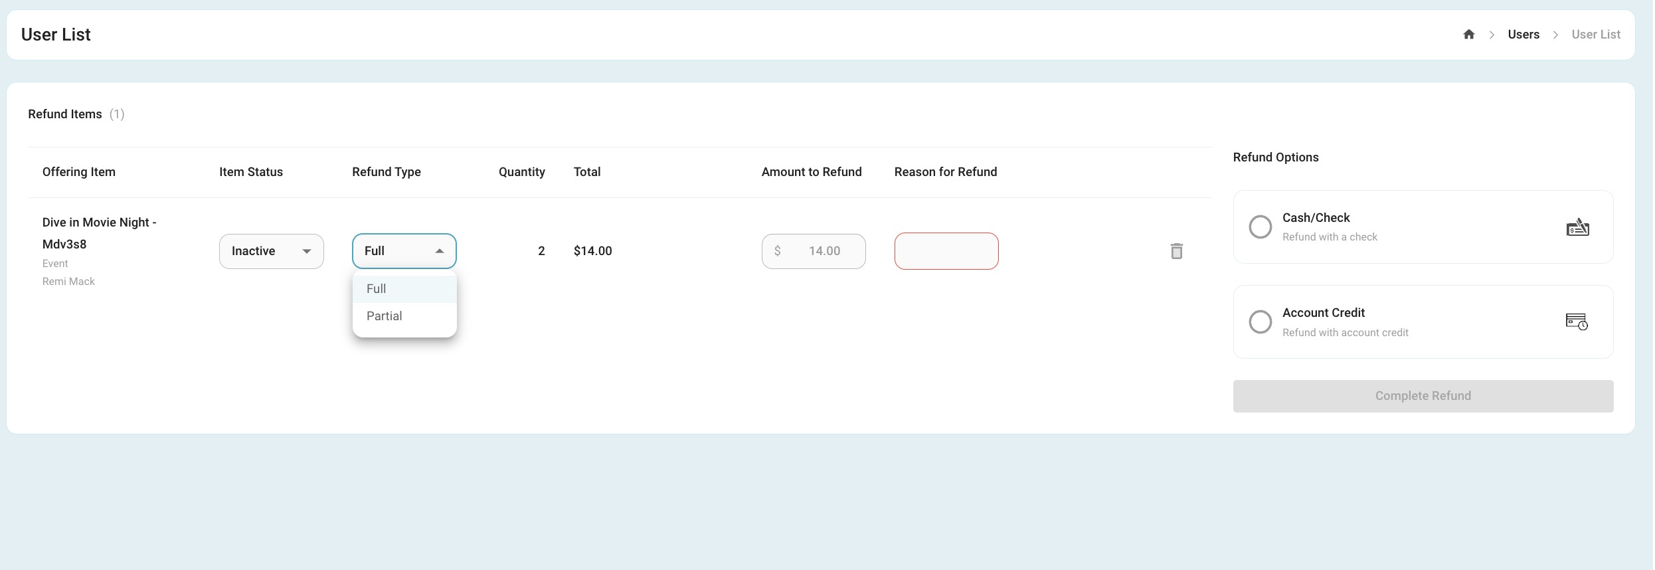Click the Refund with account credit description

pyautogui.click(x=1345, y=333)
